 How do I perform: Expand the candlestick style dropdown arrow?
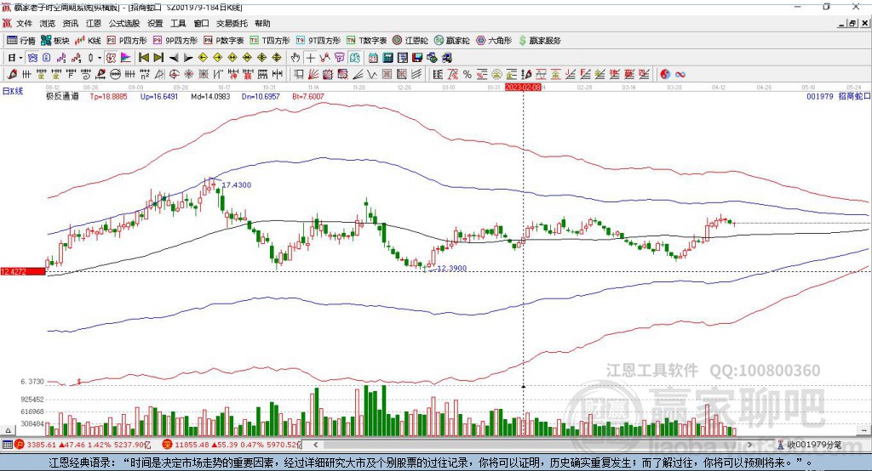click(x=99, y=58)
